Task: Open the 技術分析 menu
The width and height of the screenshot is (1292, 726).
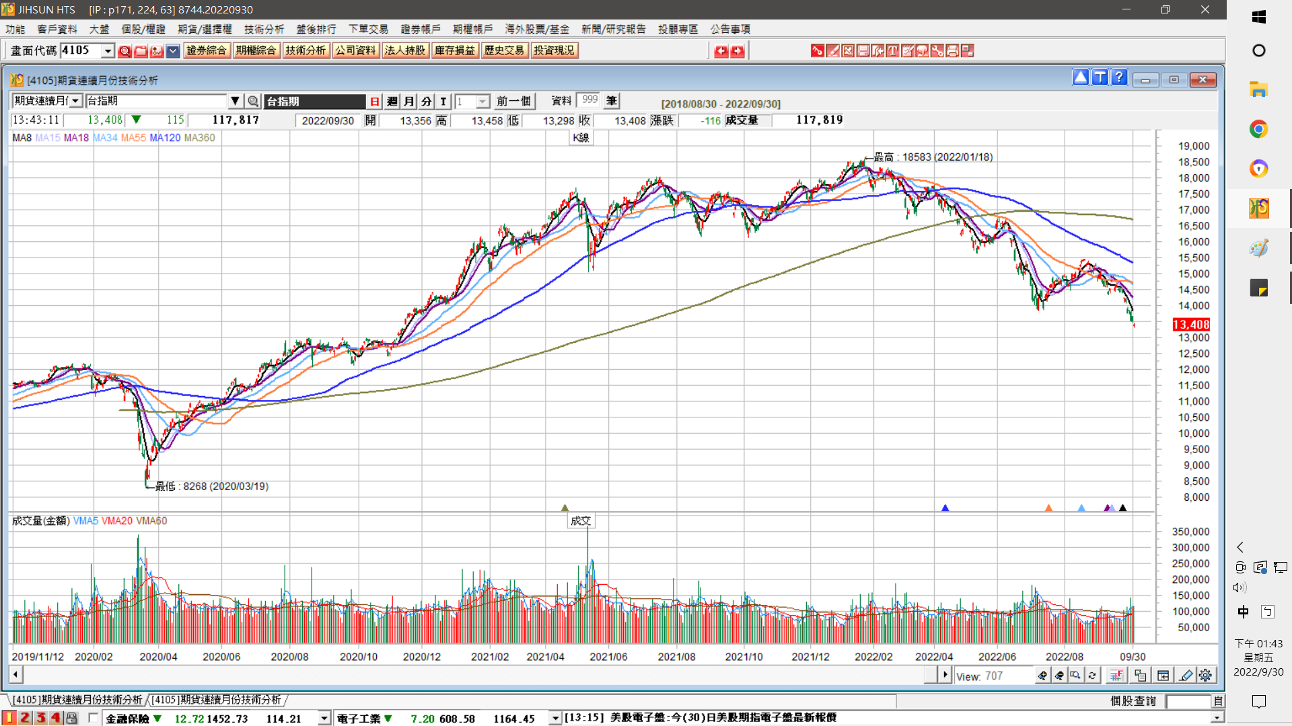Action: (x=264, y=29)
